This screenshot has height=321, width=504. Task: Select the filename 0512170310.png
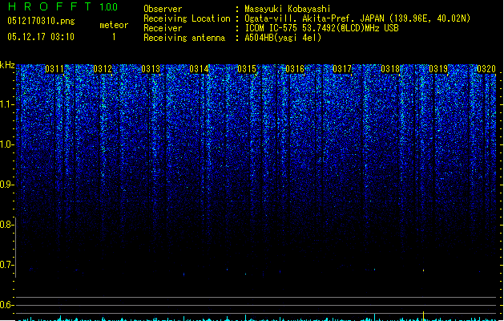coord(41,22)
